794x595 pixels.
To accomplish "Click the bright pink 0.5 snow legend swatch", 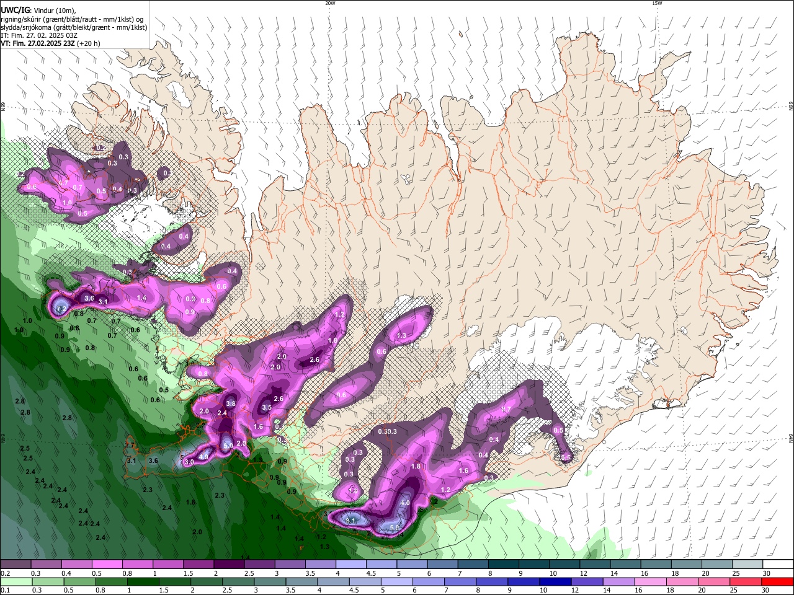I will (107, 565).
